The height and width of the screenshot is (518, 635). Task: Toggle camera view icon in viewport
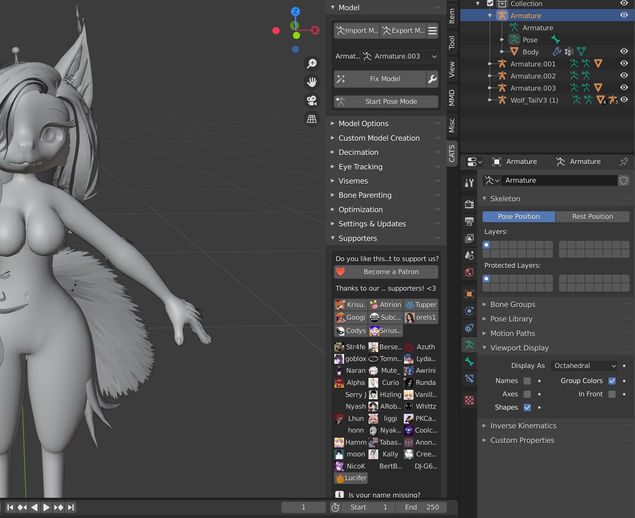coord(312,100)
